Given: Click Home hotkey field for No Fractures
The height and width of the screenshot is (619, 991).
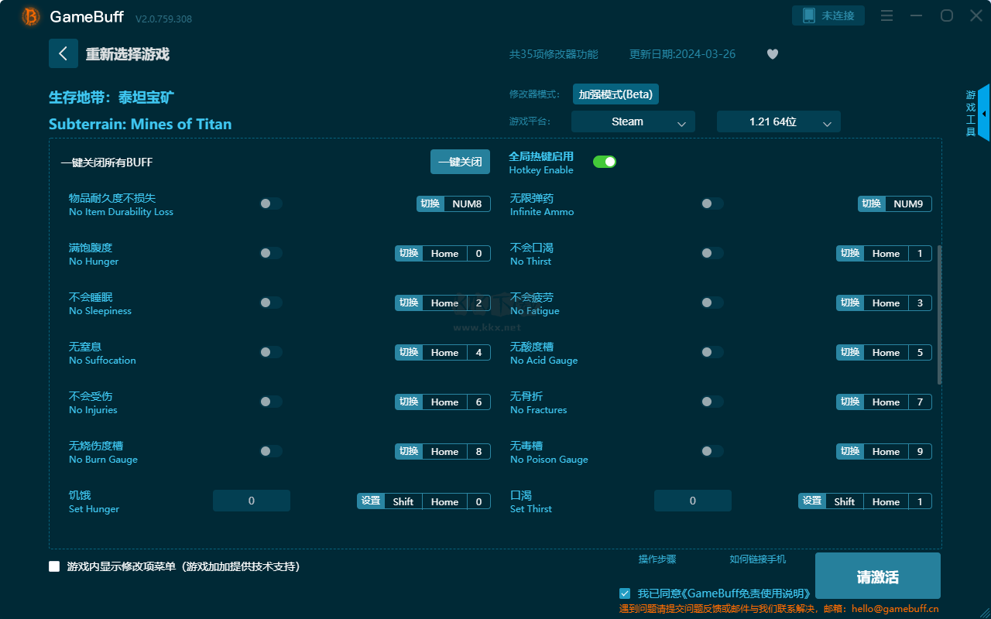Looking at the screenshot, I should pos(886,402).
